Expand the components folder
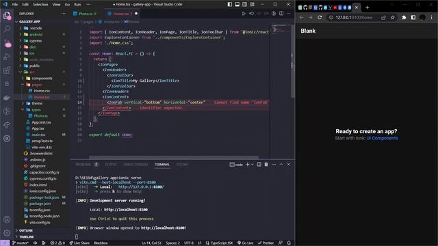438x246 pixels. click(x=42, y=79)
